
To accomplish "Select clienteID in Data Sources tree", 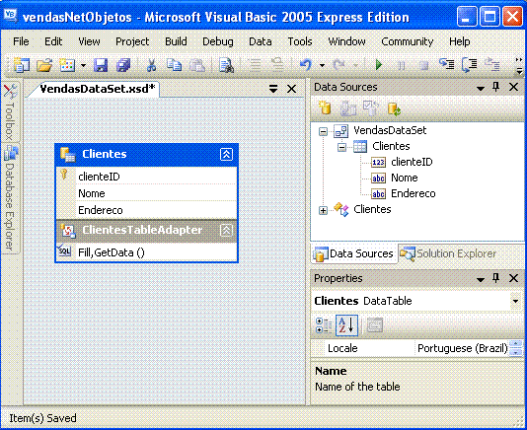I will pos(412,162).
